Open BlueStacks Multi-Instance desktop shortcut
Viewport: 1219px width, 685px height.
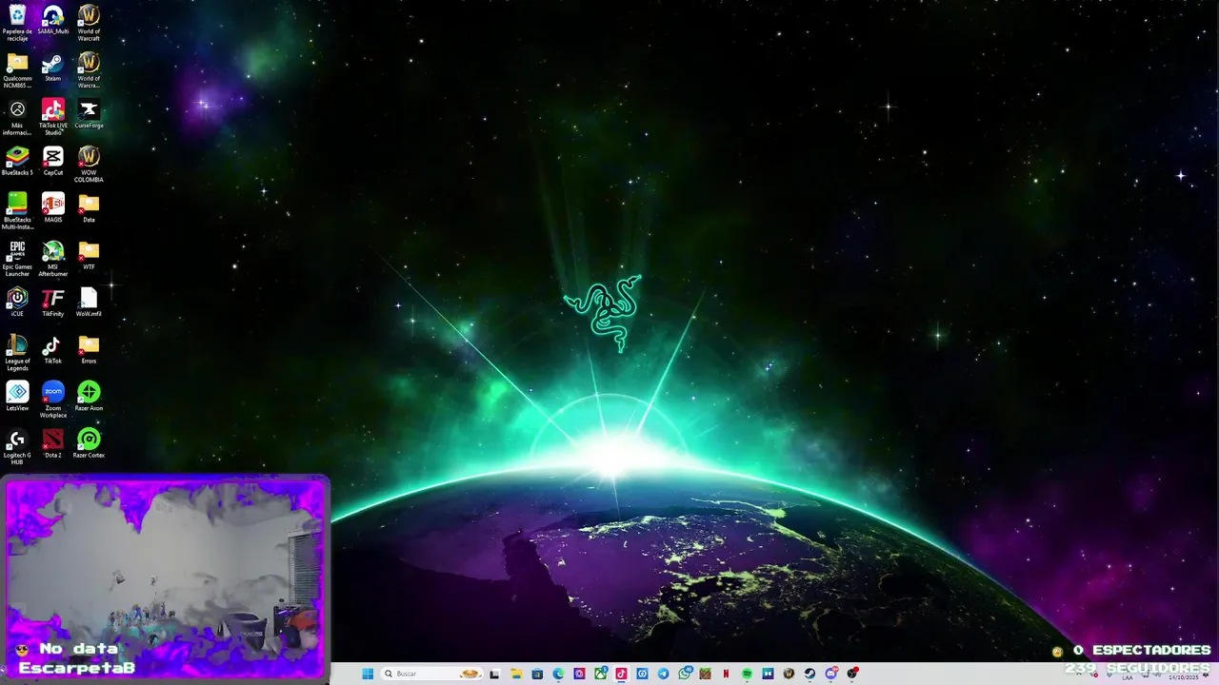pyautogui.click(x=17, y=210)
